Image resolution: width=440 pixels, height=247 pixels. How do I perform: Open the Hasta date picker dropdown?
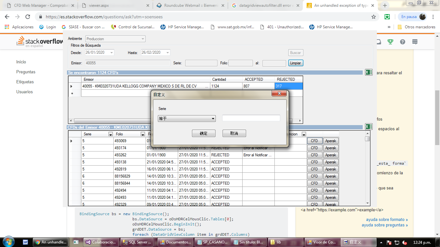[168, 52]
